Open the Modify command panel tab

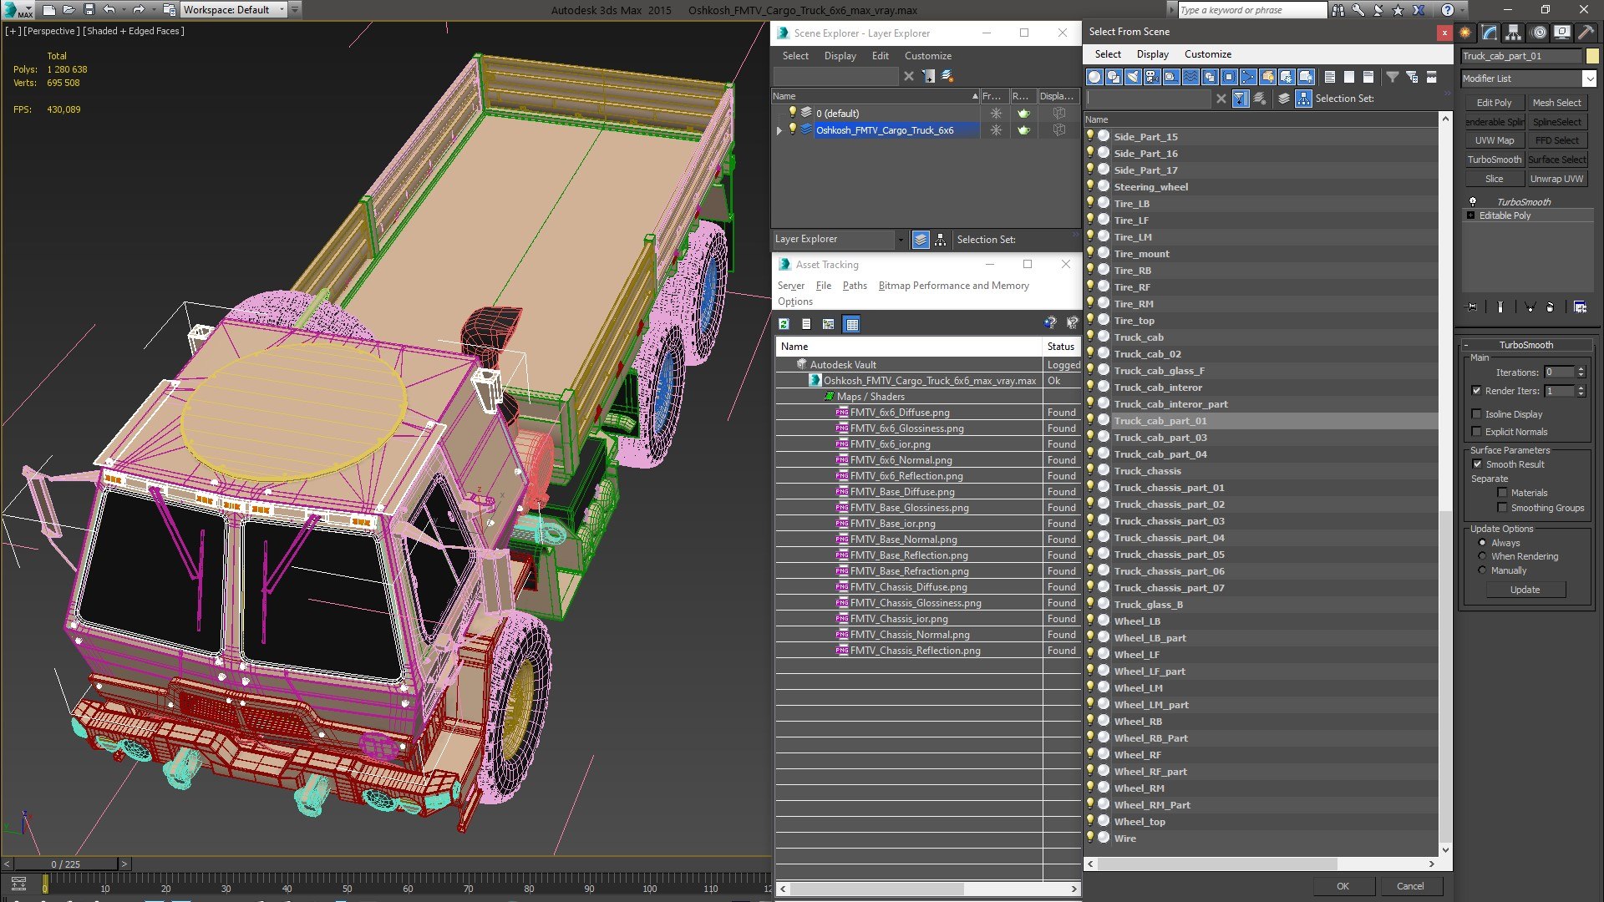1490,33
